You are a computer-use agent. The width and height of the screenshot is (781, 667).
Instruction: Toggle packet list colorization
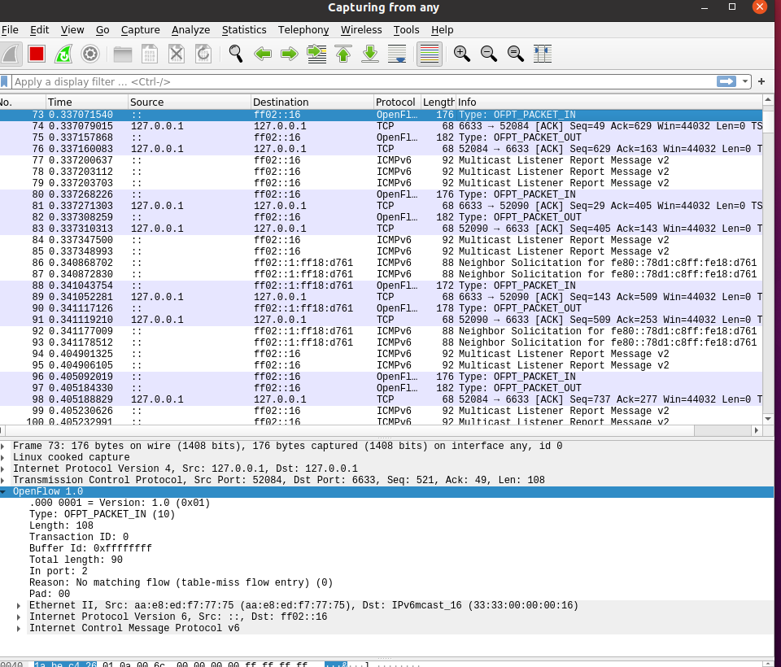click(429, 54)
